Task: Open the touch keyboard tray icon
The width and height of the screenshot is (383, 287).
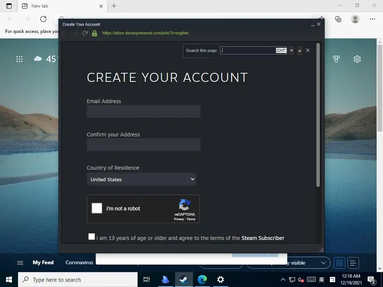Action: pos(311,280)
